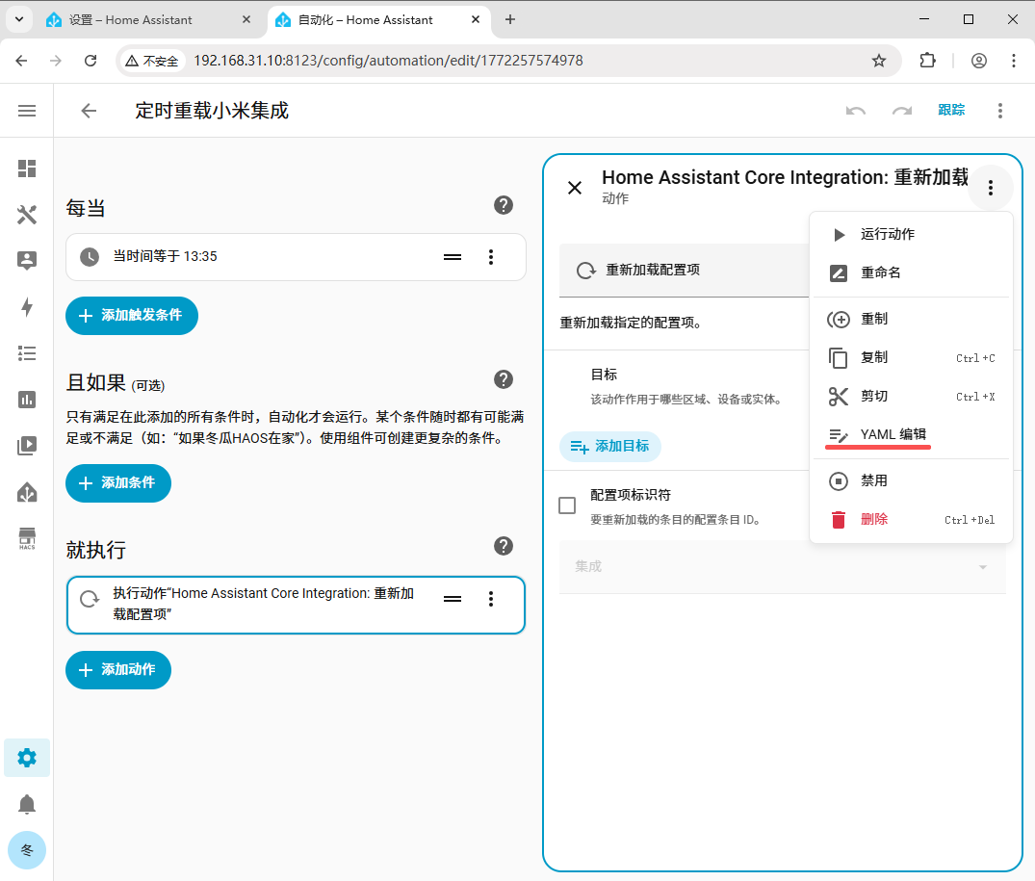
Task: Select 运行动作 from the menu
Action: [912, 234]
